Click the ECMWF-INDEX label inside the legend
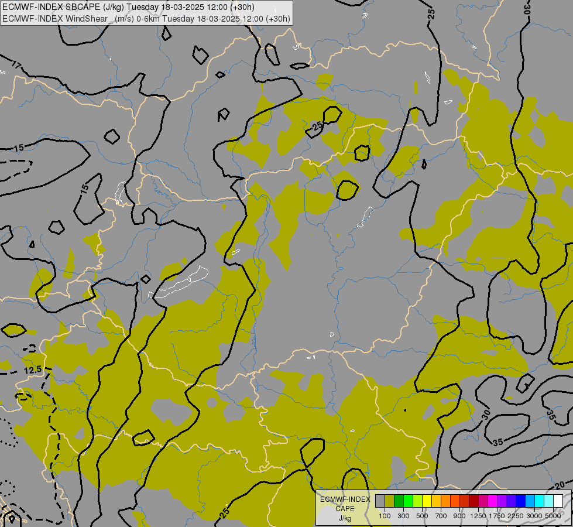This screenshot has width=573, height=527. 345,499
